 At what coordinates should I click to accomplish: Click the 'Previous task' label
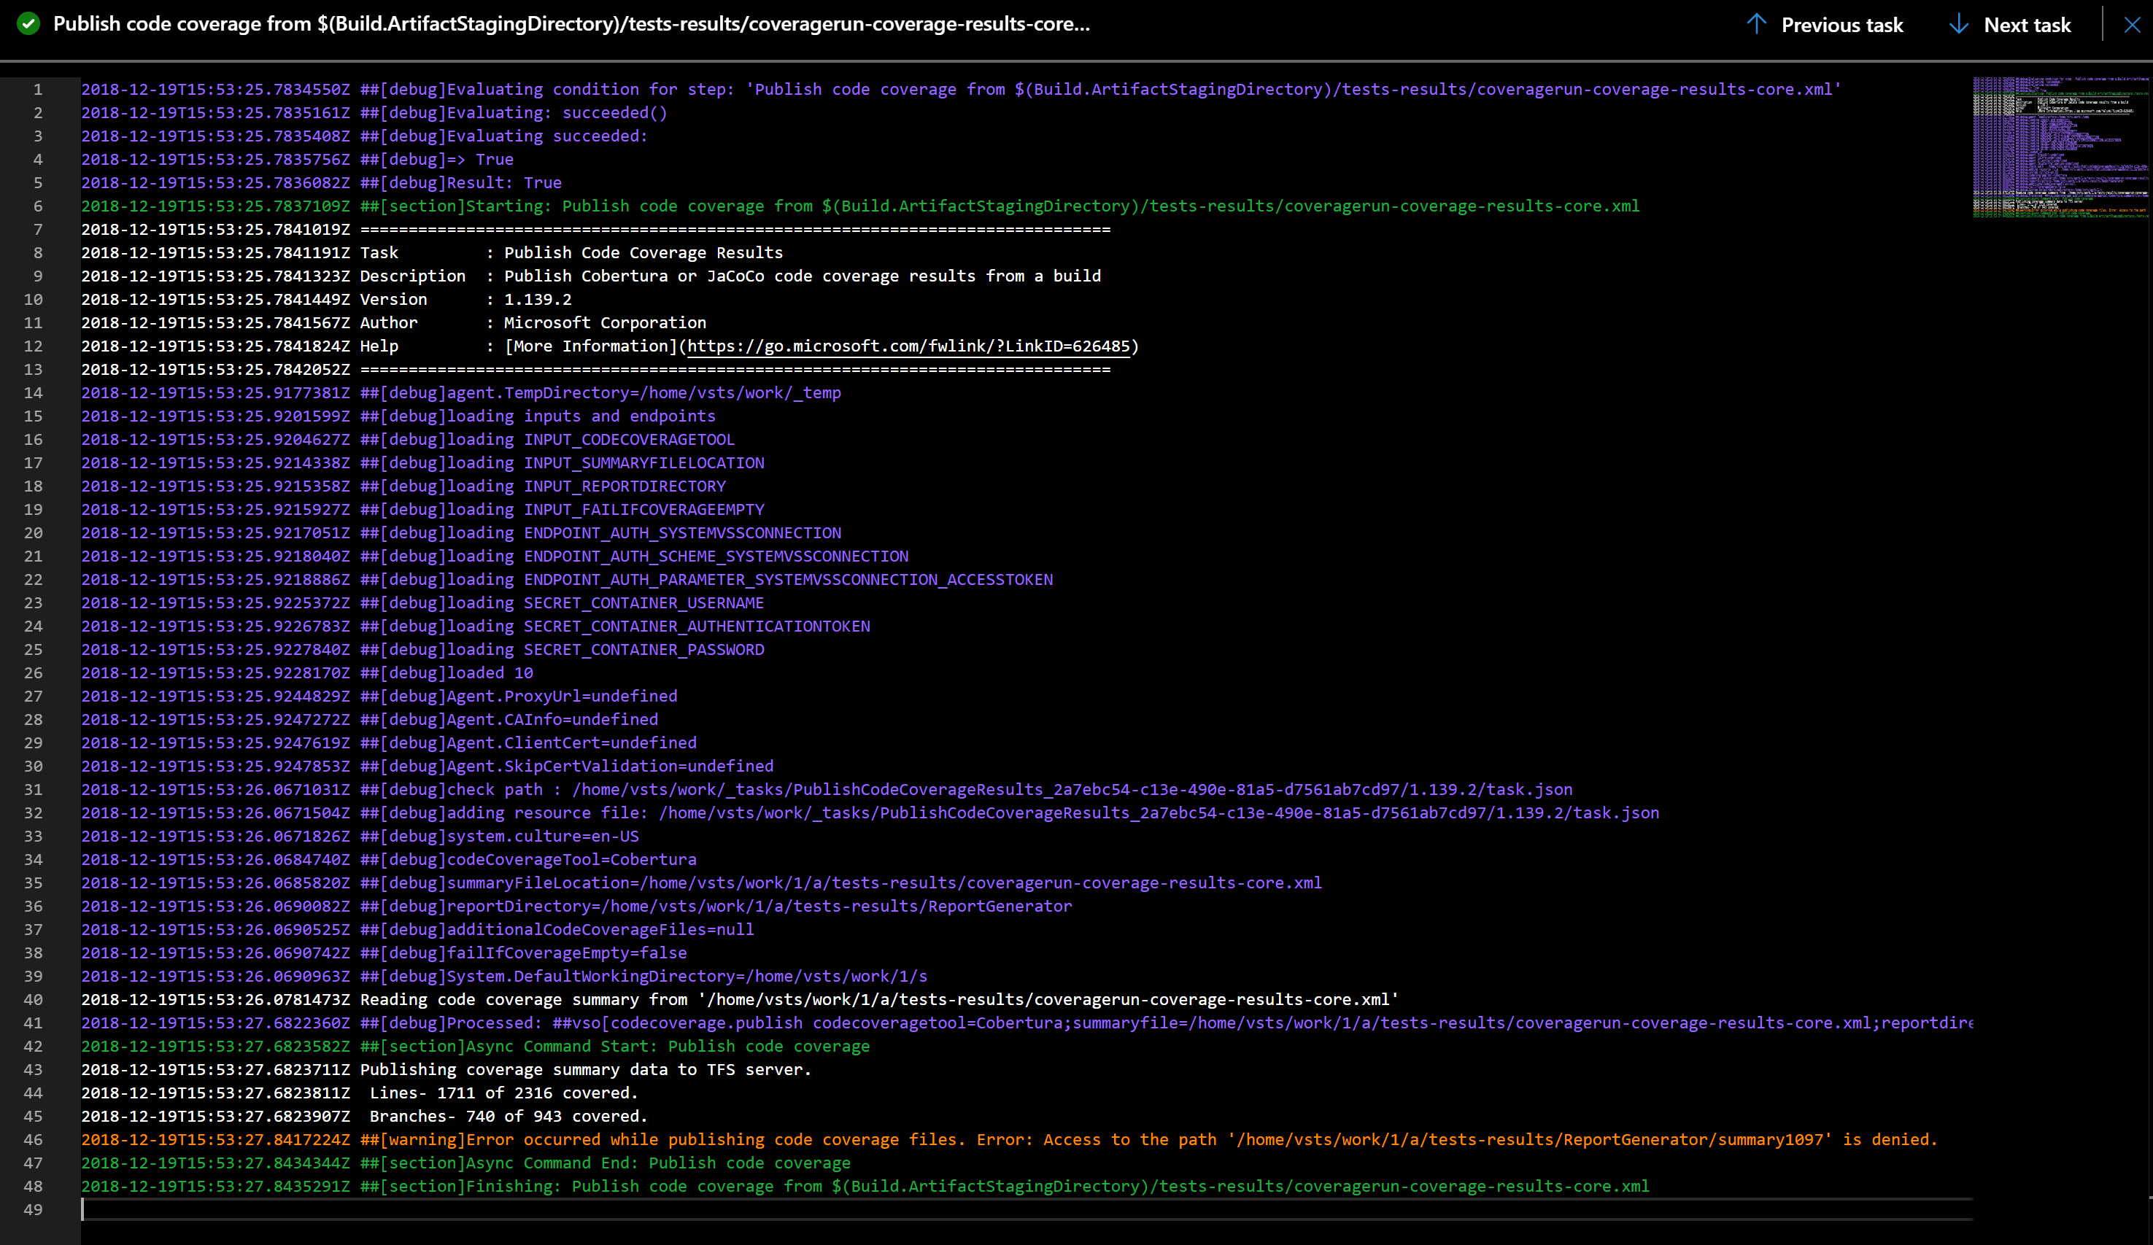pos(1842,24)
